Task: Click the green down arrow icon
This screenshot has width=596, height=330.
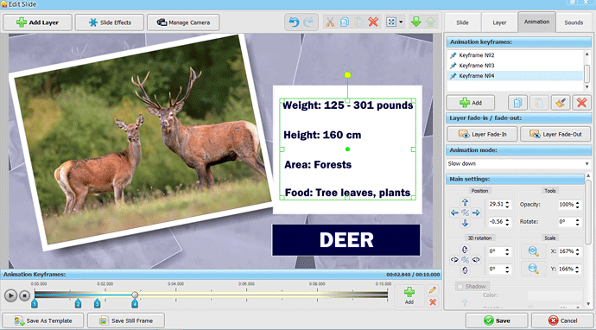Action: click(415, 22)
